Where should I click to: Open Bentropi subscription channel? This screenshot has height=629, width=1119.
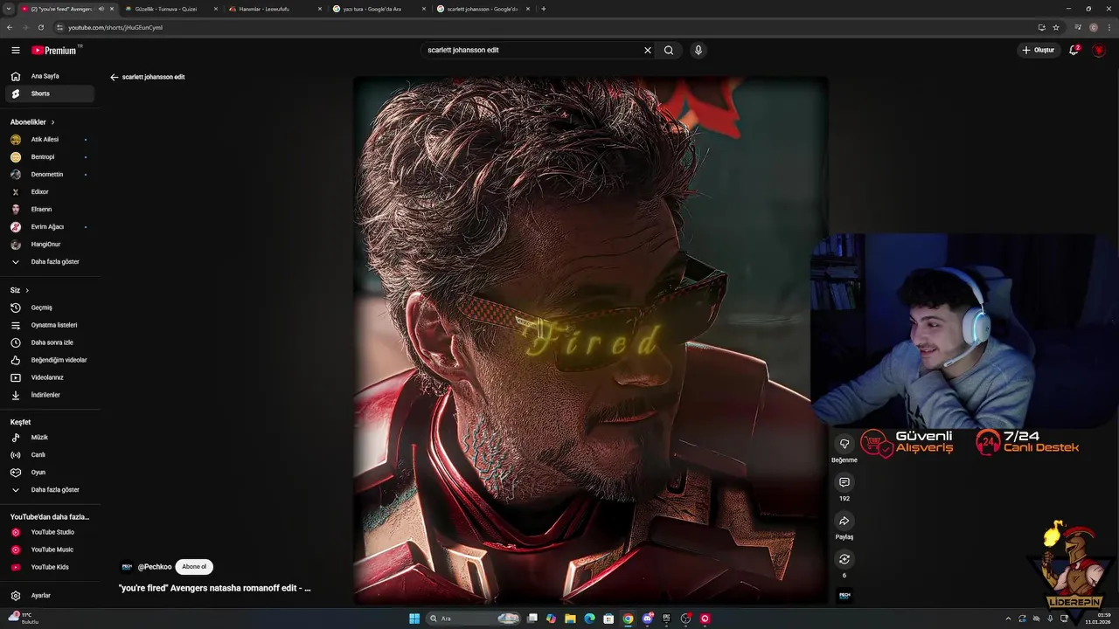(50, 157)
